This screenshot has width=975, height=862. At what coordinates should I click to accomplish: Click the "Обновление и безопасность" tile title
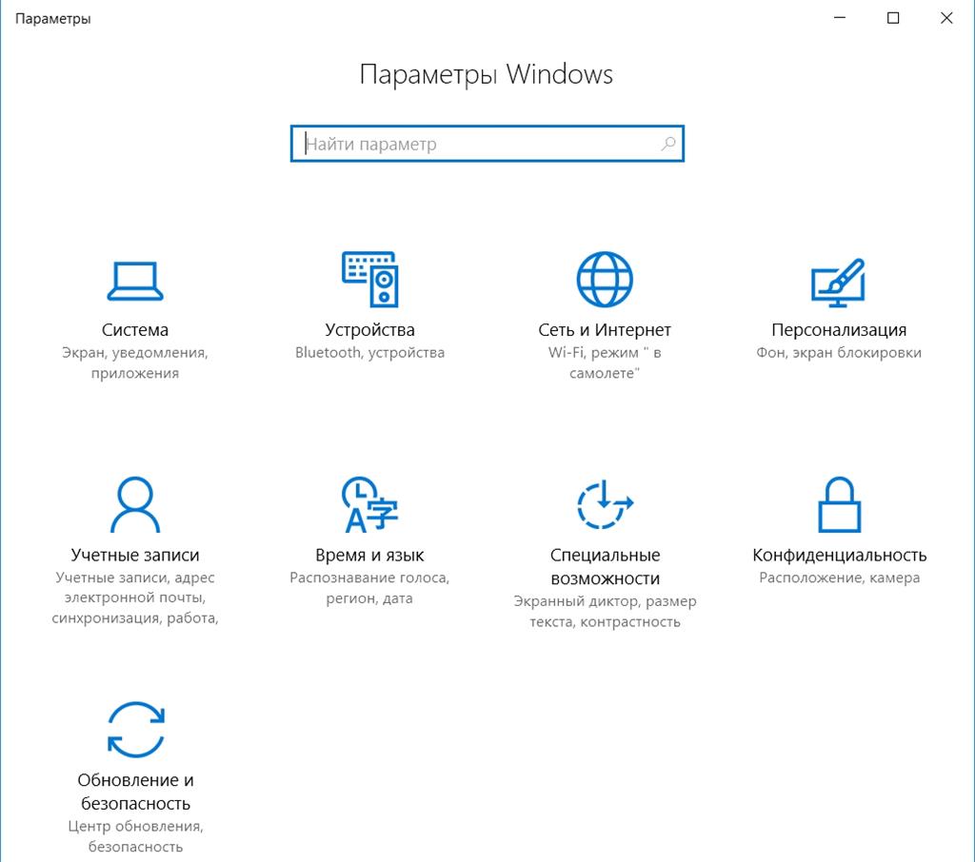[x=135, y=792]
